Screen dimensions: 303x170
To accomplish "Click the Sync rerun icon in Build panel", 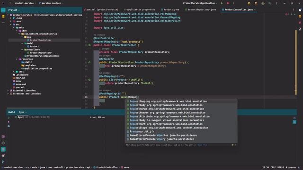I will (9, 118).
